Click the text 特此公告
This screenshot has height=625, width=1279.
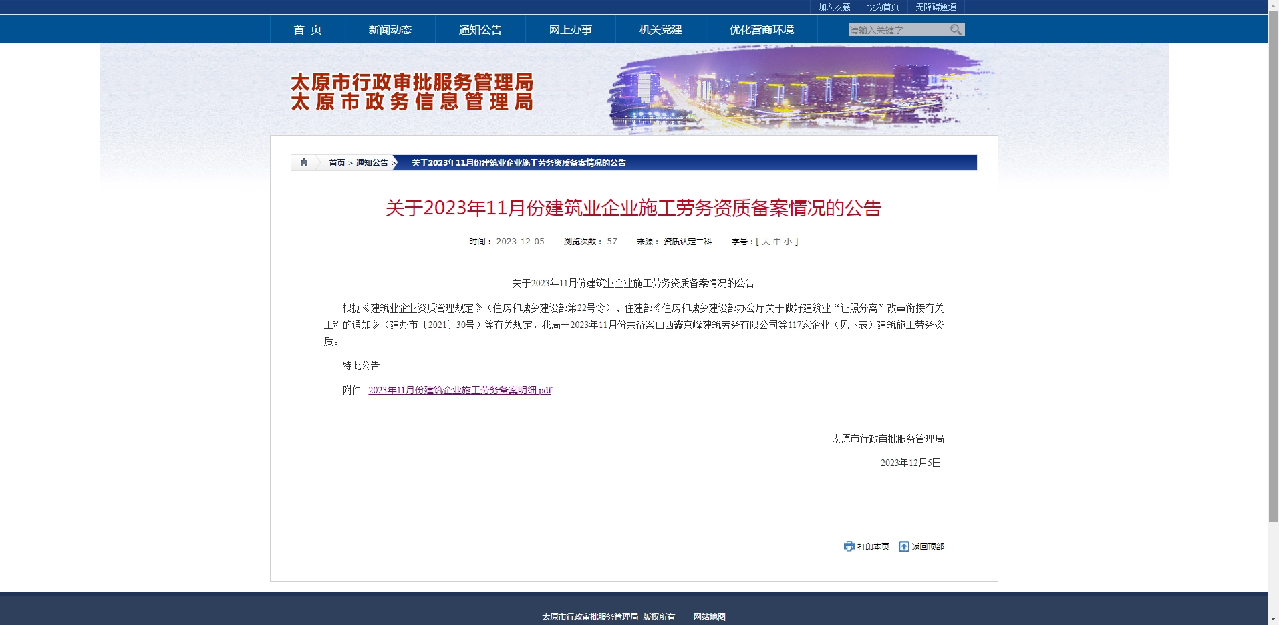click(x=361, y=365)
